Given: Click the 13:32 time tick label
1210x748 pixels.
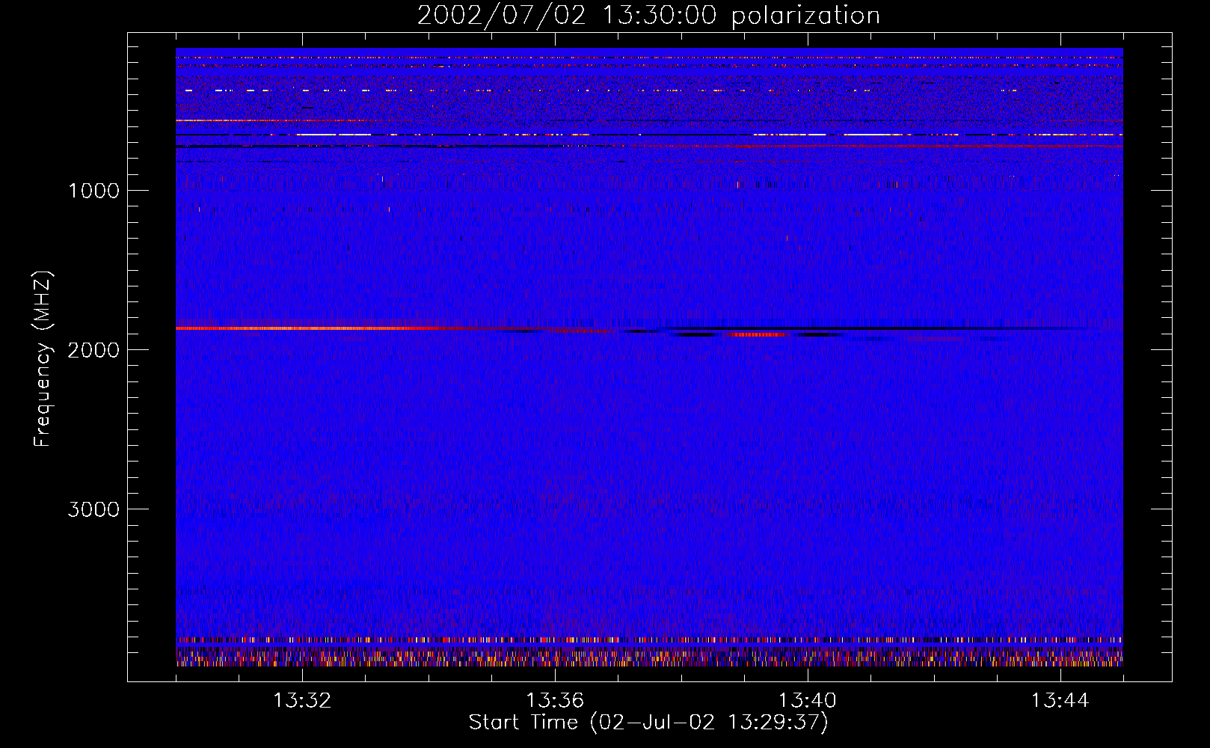Looking at the screenshot, I should click(302, 701).
